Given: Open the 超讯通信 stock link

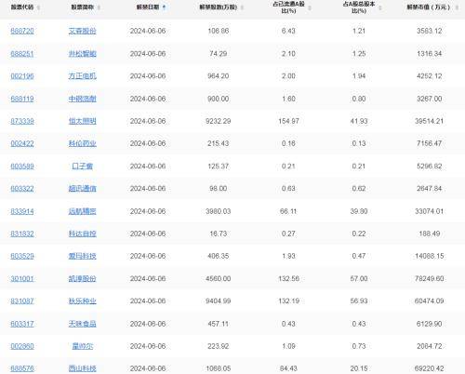Looking at the screenshot, I should 82,189.
